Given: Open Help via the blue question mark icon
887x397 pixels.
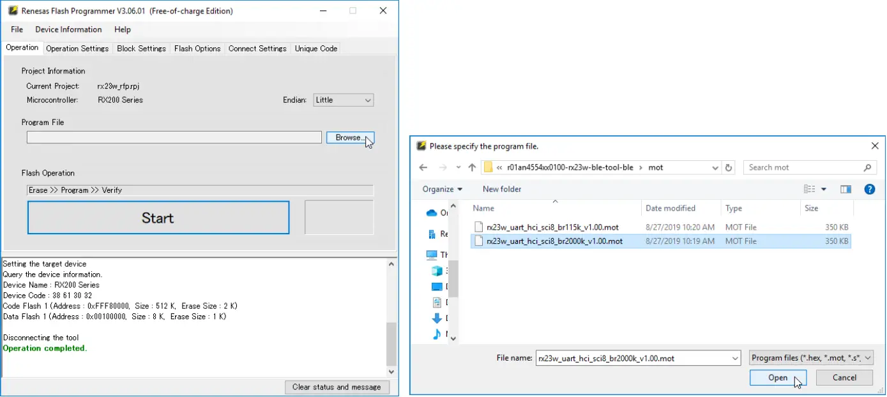Looking at the screenshot, I should click(x=869, y=189).
